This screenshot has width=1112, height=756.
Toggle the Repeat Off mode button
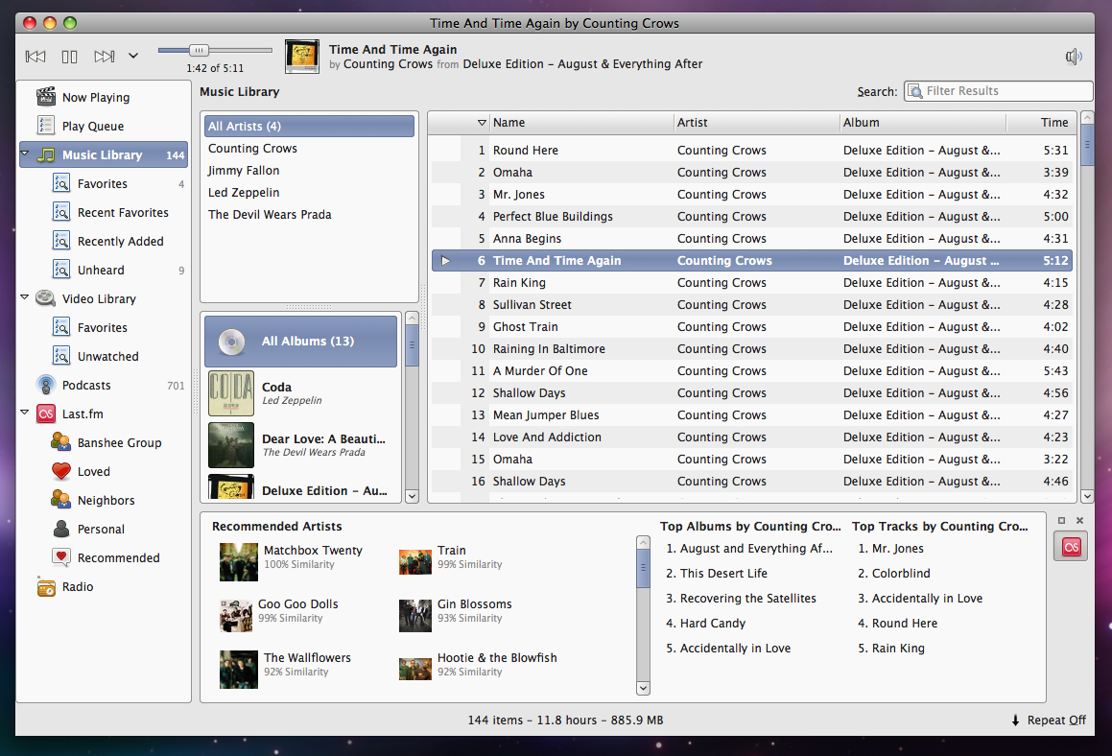[1048, 720]
